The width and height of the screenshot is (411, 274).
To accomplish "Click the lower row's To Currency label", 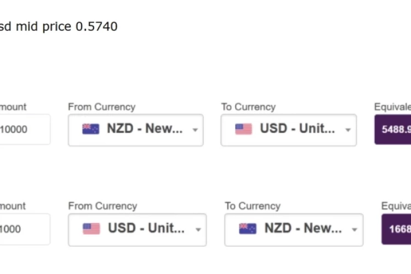I will (x=253, y=206).
